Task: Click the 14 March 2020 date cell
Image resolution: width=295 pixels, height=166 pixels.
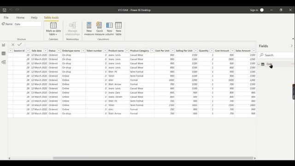Action: click(x=39, y=97)
